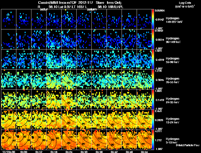Click the '2012-117' date in the title
Screen dimensions: 201x153
point(86,3)
